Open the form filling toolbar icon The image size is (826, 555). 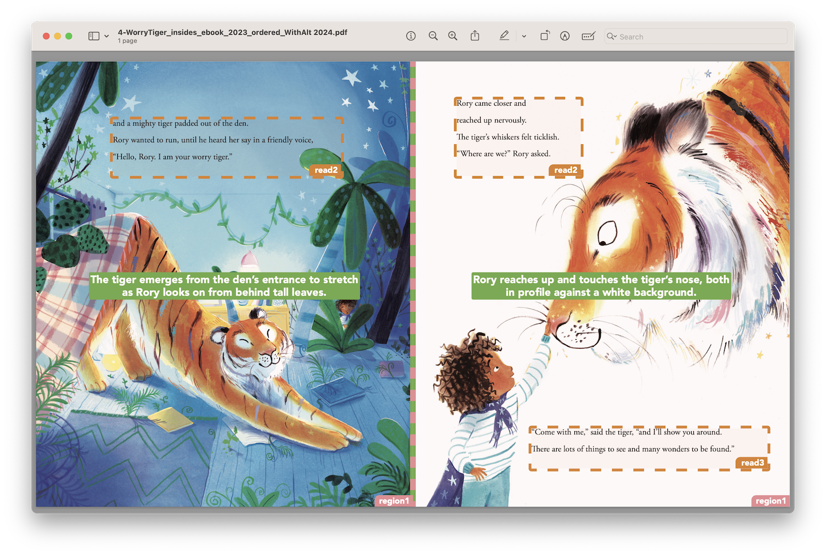point(588,36)
